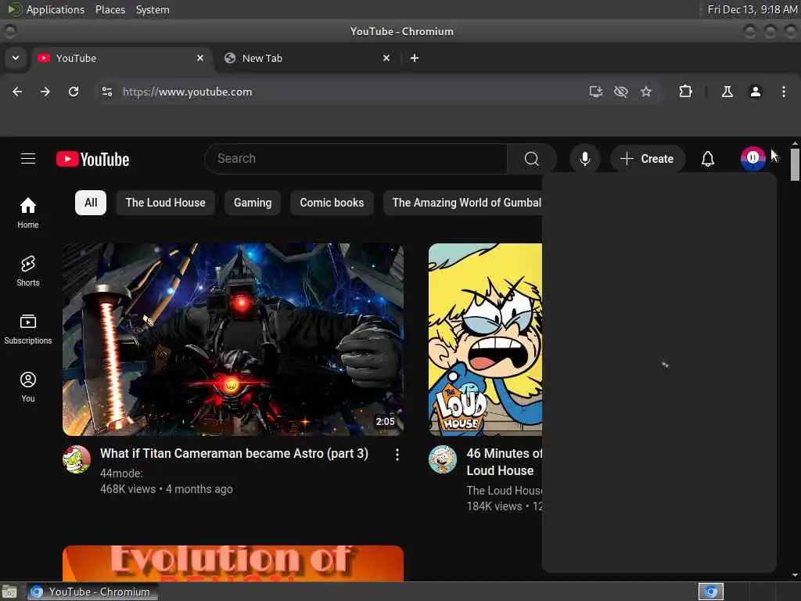Open the tab search dropdown arrow

16,58
